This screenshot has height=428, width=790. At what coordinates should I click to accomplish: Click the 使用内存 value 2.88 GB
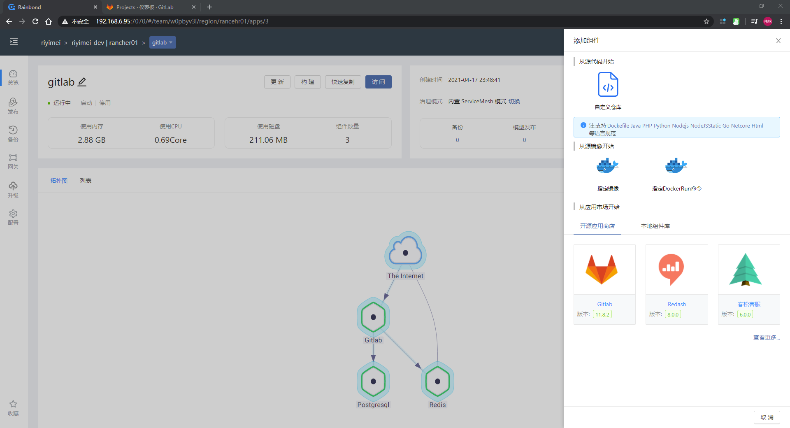point(92,140)
